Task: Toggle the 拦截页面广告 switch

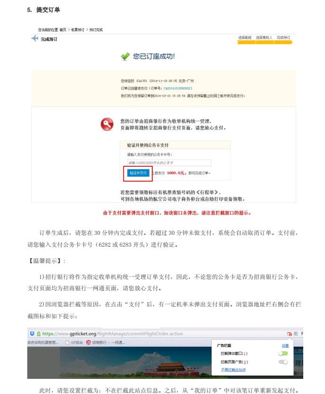Action: point(283,362)
